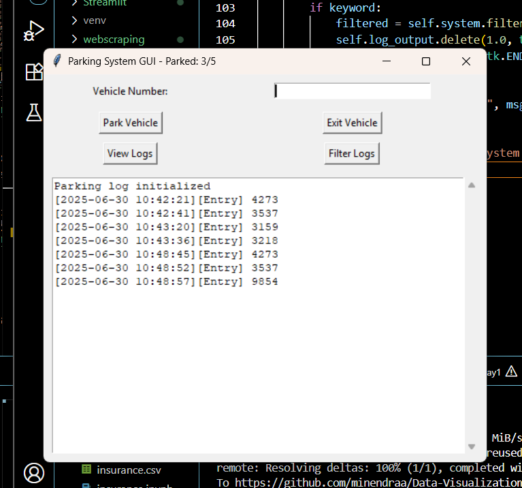The width and height of the screenshot is (522, 488).
Task: Click 'remote: Resolving deltas' terminal line
Action: pos(369,468)
